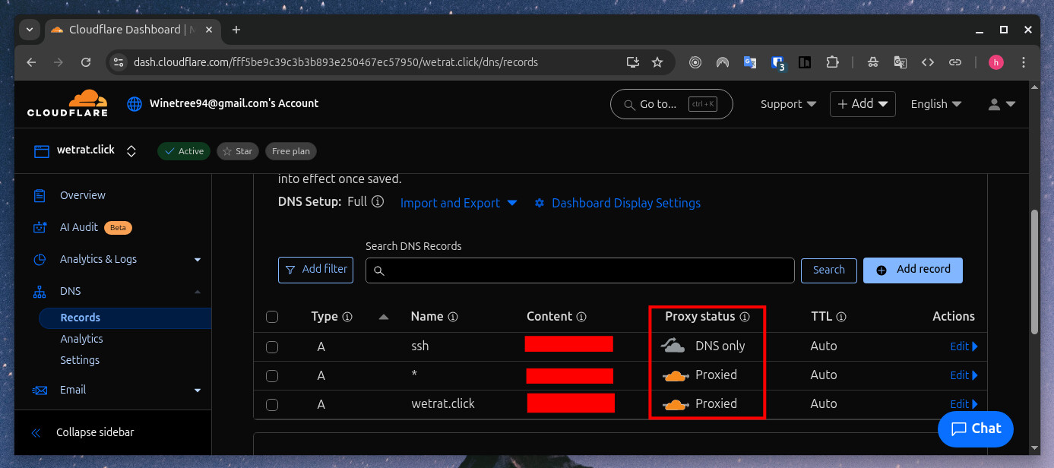The width and height of the screenshot is (1054, 468).
Task: Click the Star button for domain
Action: (x=237, y=151)
